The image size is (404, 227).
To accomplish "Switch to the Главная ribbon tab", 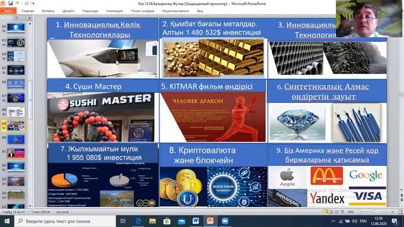I will pos(28,11).
